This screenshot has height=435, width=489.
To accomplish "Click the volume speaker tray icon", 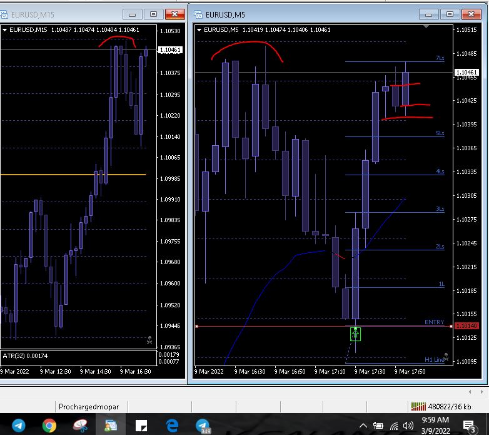I will pos(408,426).
